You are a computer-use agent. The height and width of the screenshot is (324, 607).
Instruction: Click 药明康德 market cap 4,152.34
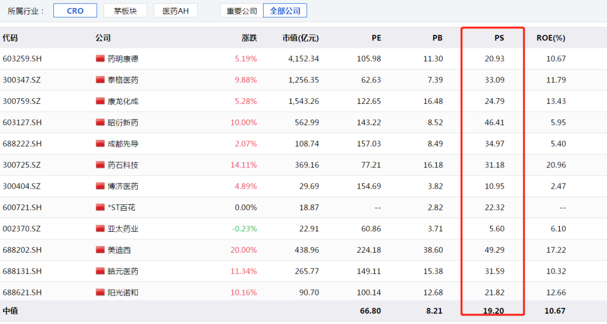tap(303, 59)
